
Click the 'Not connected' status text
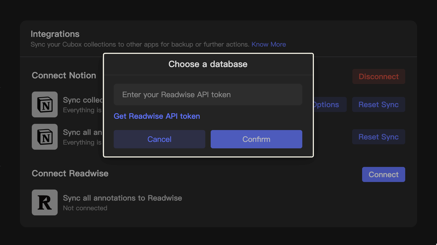85,208
